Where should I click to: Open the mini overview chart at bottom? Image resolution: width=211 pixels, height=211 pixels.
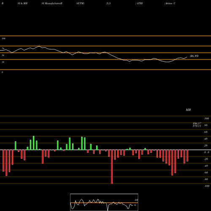click(104, 202)
